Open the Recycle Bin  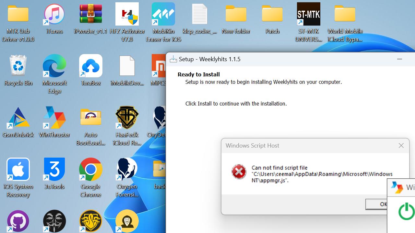click(18, 67)
